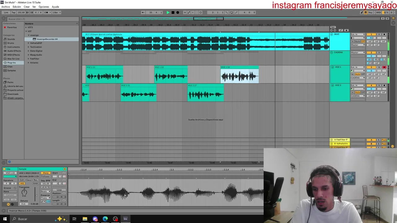Click the Key map mode button
397x223 pixels.
pyautogui.click(x=370, y=12)
